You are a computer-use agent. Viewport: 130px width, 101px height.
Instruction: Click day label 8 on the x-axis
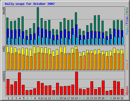35,98
